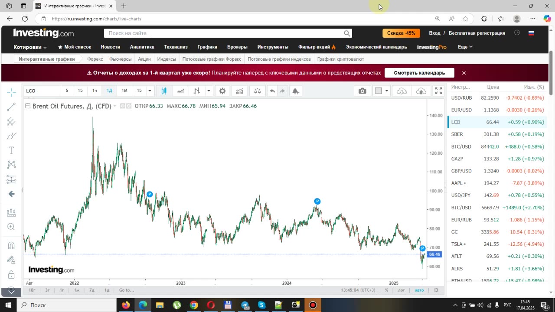Open Котировки dropdown menu

[30, 47]
